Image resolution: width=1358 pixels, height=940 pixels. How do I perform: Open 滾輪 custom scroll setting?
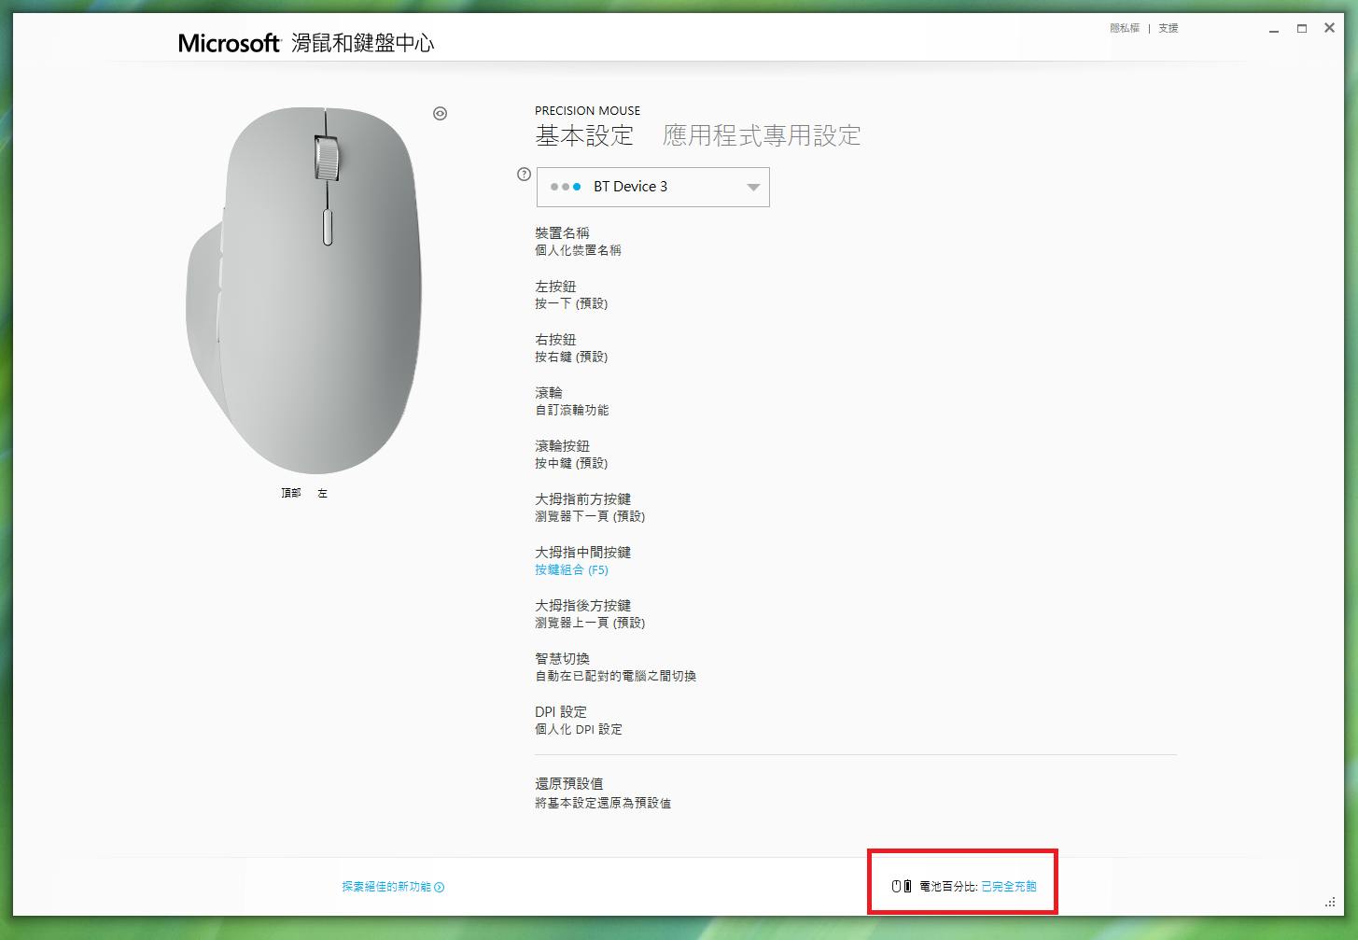pos(571,400)
